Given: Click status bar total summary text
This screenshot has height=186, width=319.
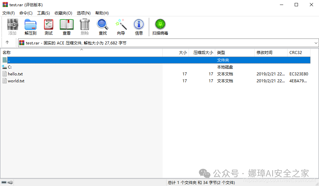Looking at the screenshot, I should pos(201,182).
